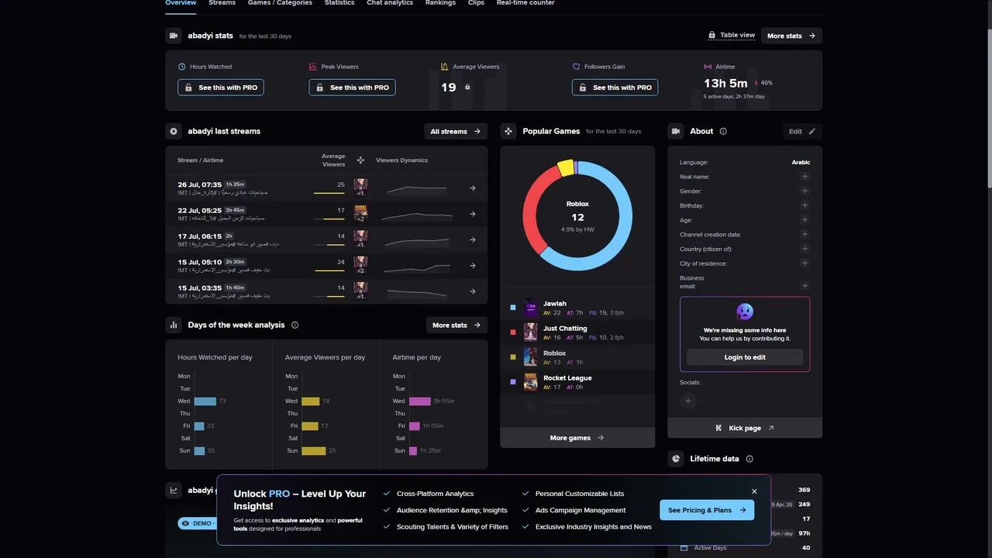Click the play icon beside abadyi last streams
This screenshot has width=992, height=558.
174,131
